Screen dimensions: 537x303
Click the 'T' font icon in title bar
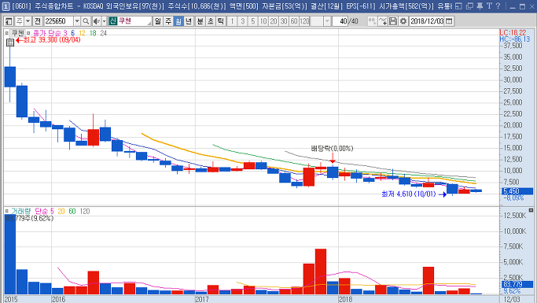click(x=489, y=6)
